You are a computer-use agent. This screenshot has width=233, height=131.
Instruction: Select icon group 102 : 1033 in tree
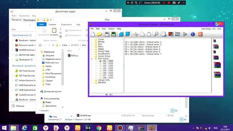tap(108, 63)
